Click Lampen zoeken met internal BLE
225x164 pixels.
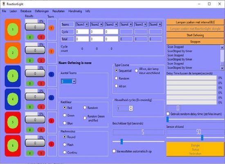[195, 22]
